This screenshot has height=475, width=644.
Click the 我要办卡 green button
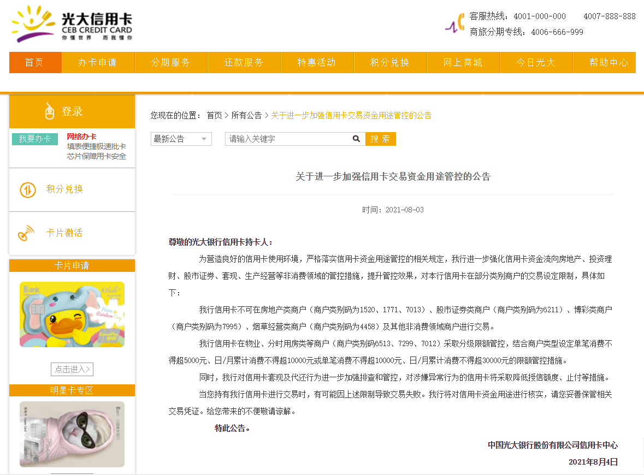pos(35,139)
